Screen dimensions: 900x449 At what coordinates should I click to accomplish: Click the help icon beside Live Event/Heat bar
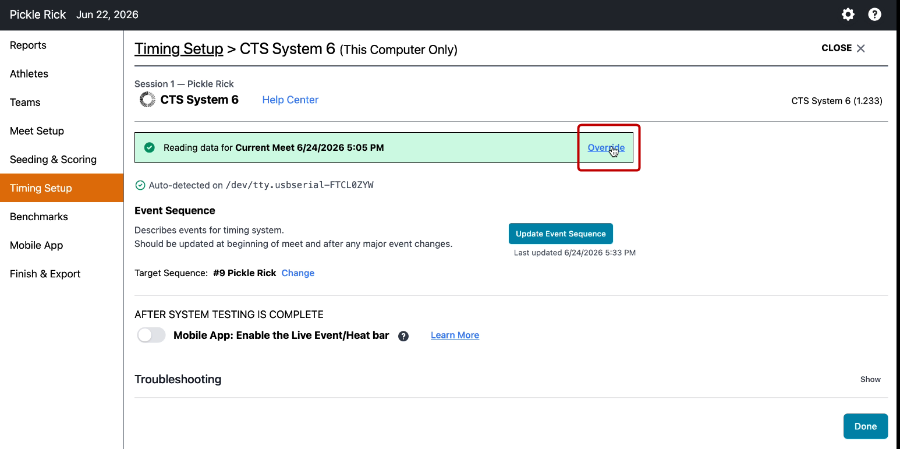(x=403, y=336)
